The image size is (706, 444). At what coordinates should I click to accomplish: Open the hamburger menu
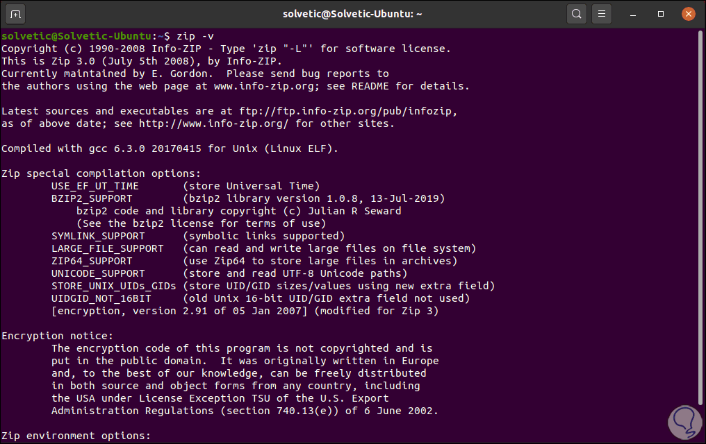click(x=602, y=13)
